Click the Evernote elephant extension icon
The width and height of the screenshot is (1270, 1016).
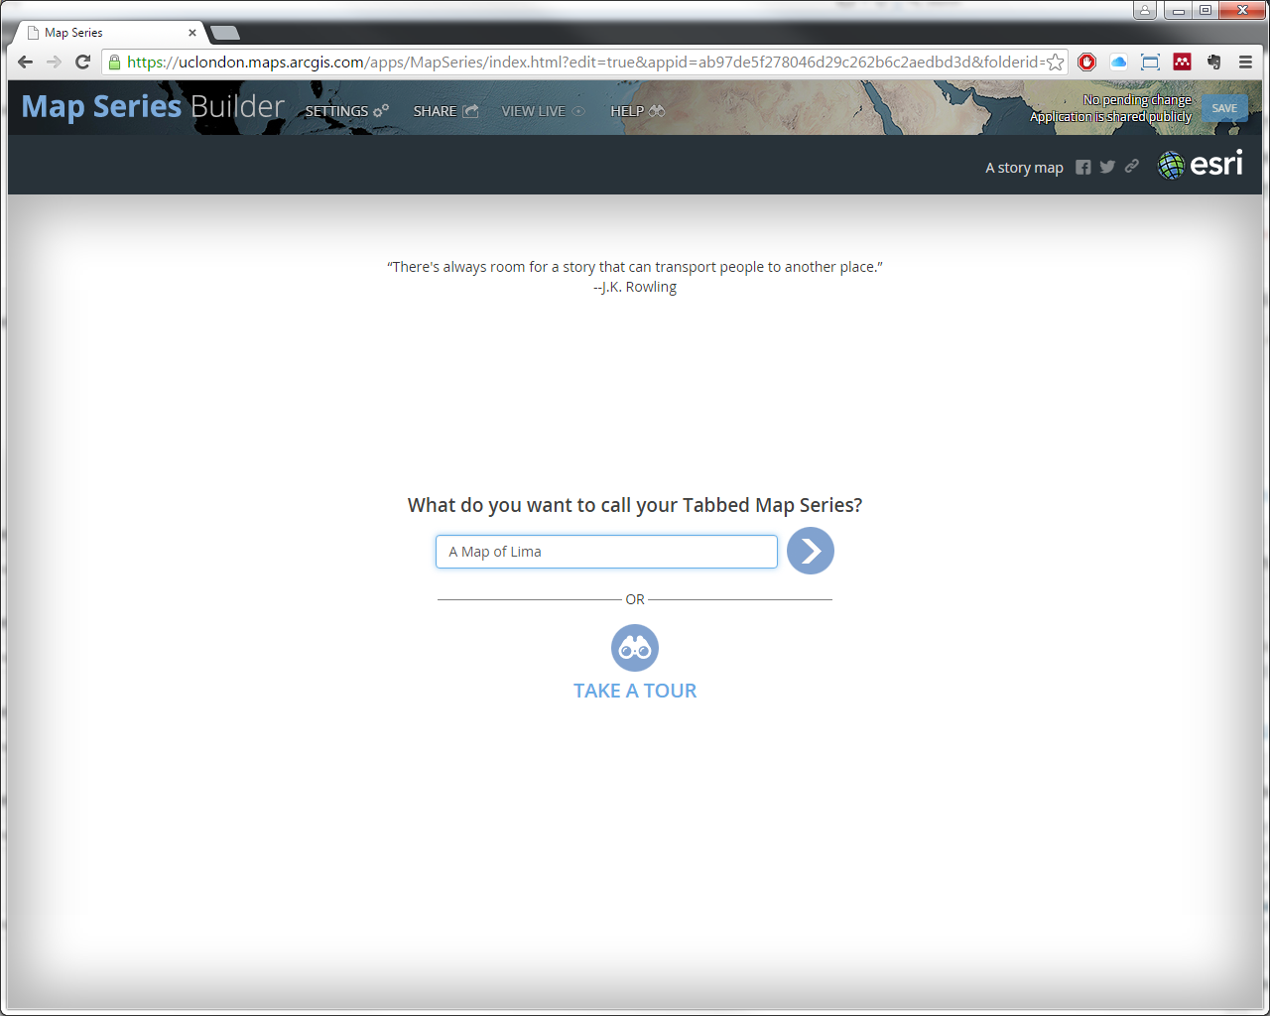(x=1213, y=62)
